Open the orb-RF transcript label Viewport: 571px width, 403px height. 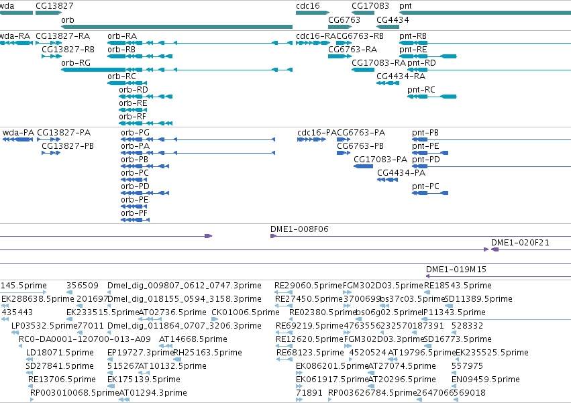pyautogui.click(x=133, y=117)
